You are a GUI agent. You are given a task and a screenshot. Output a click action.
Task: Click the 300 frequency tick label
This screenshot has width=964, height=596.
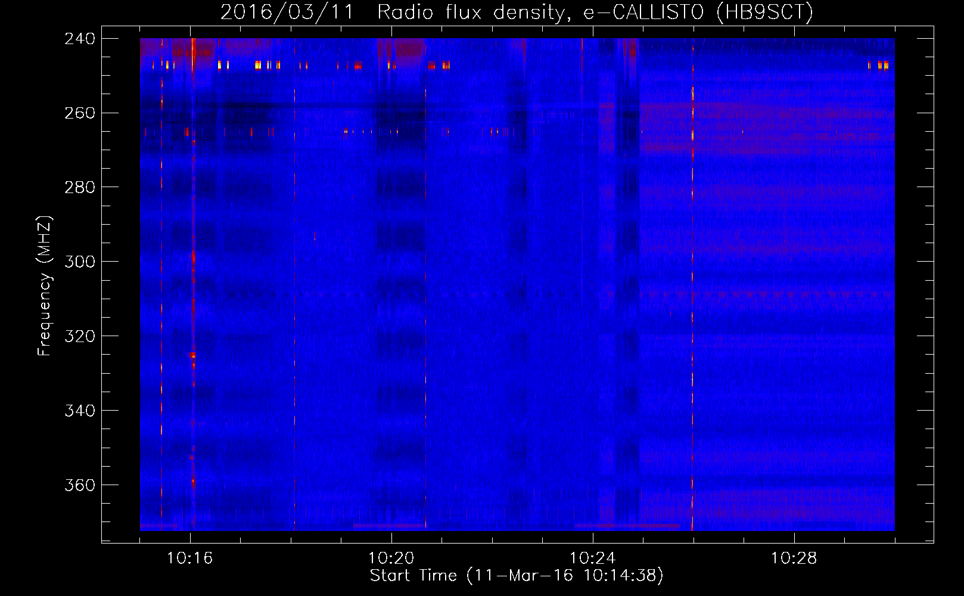point(79,262)
